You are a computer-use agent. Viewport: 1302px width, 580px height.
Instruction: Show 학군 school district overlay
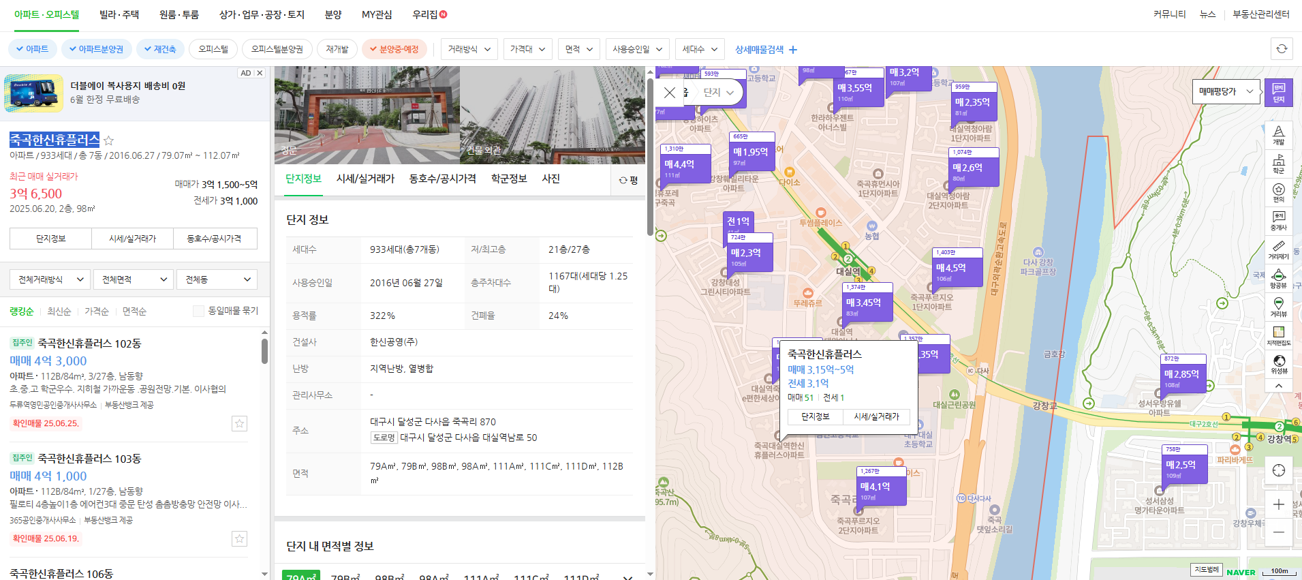(x=1278, y=164)
